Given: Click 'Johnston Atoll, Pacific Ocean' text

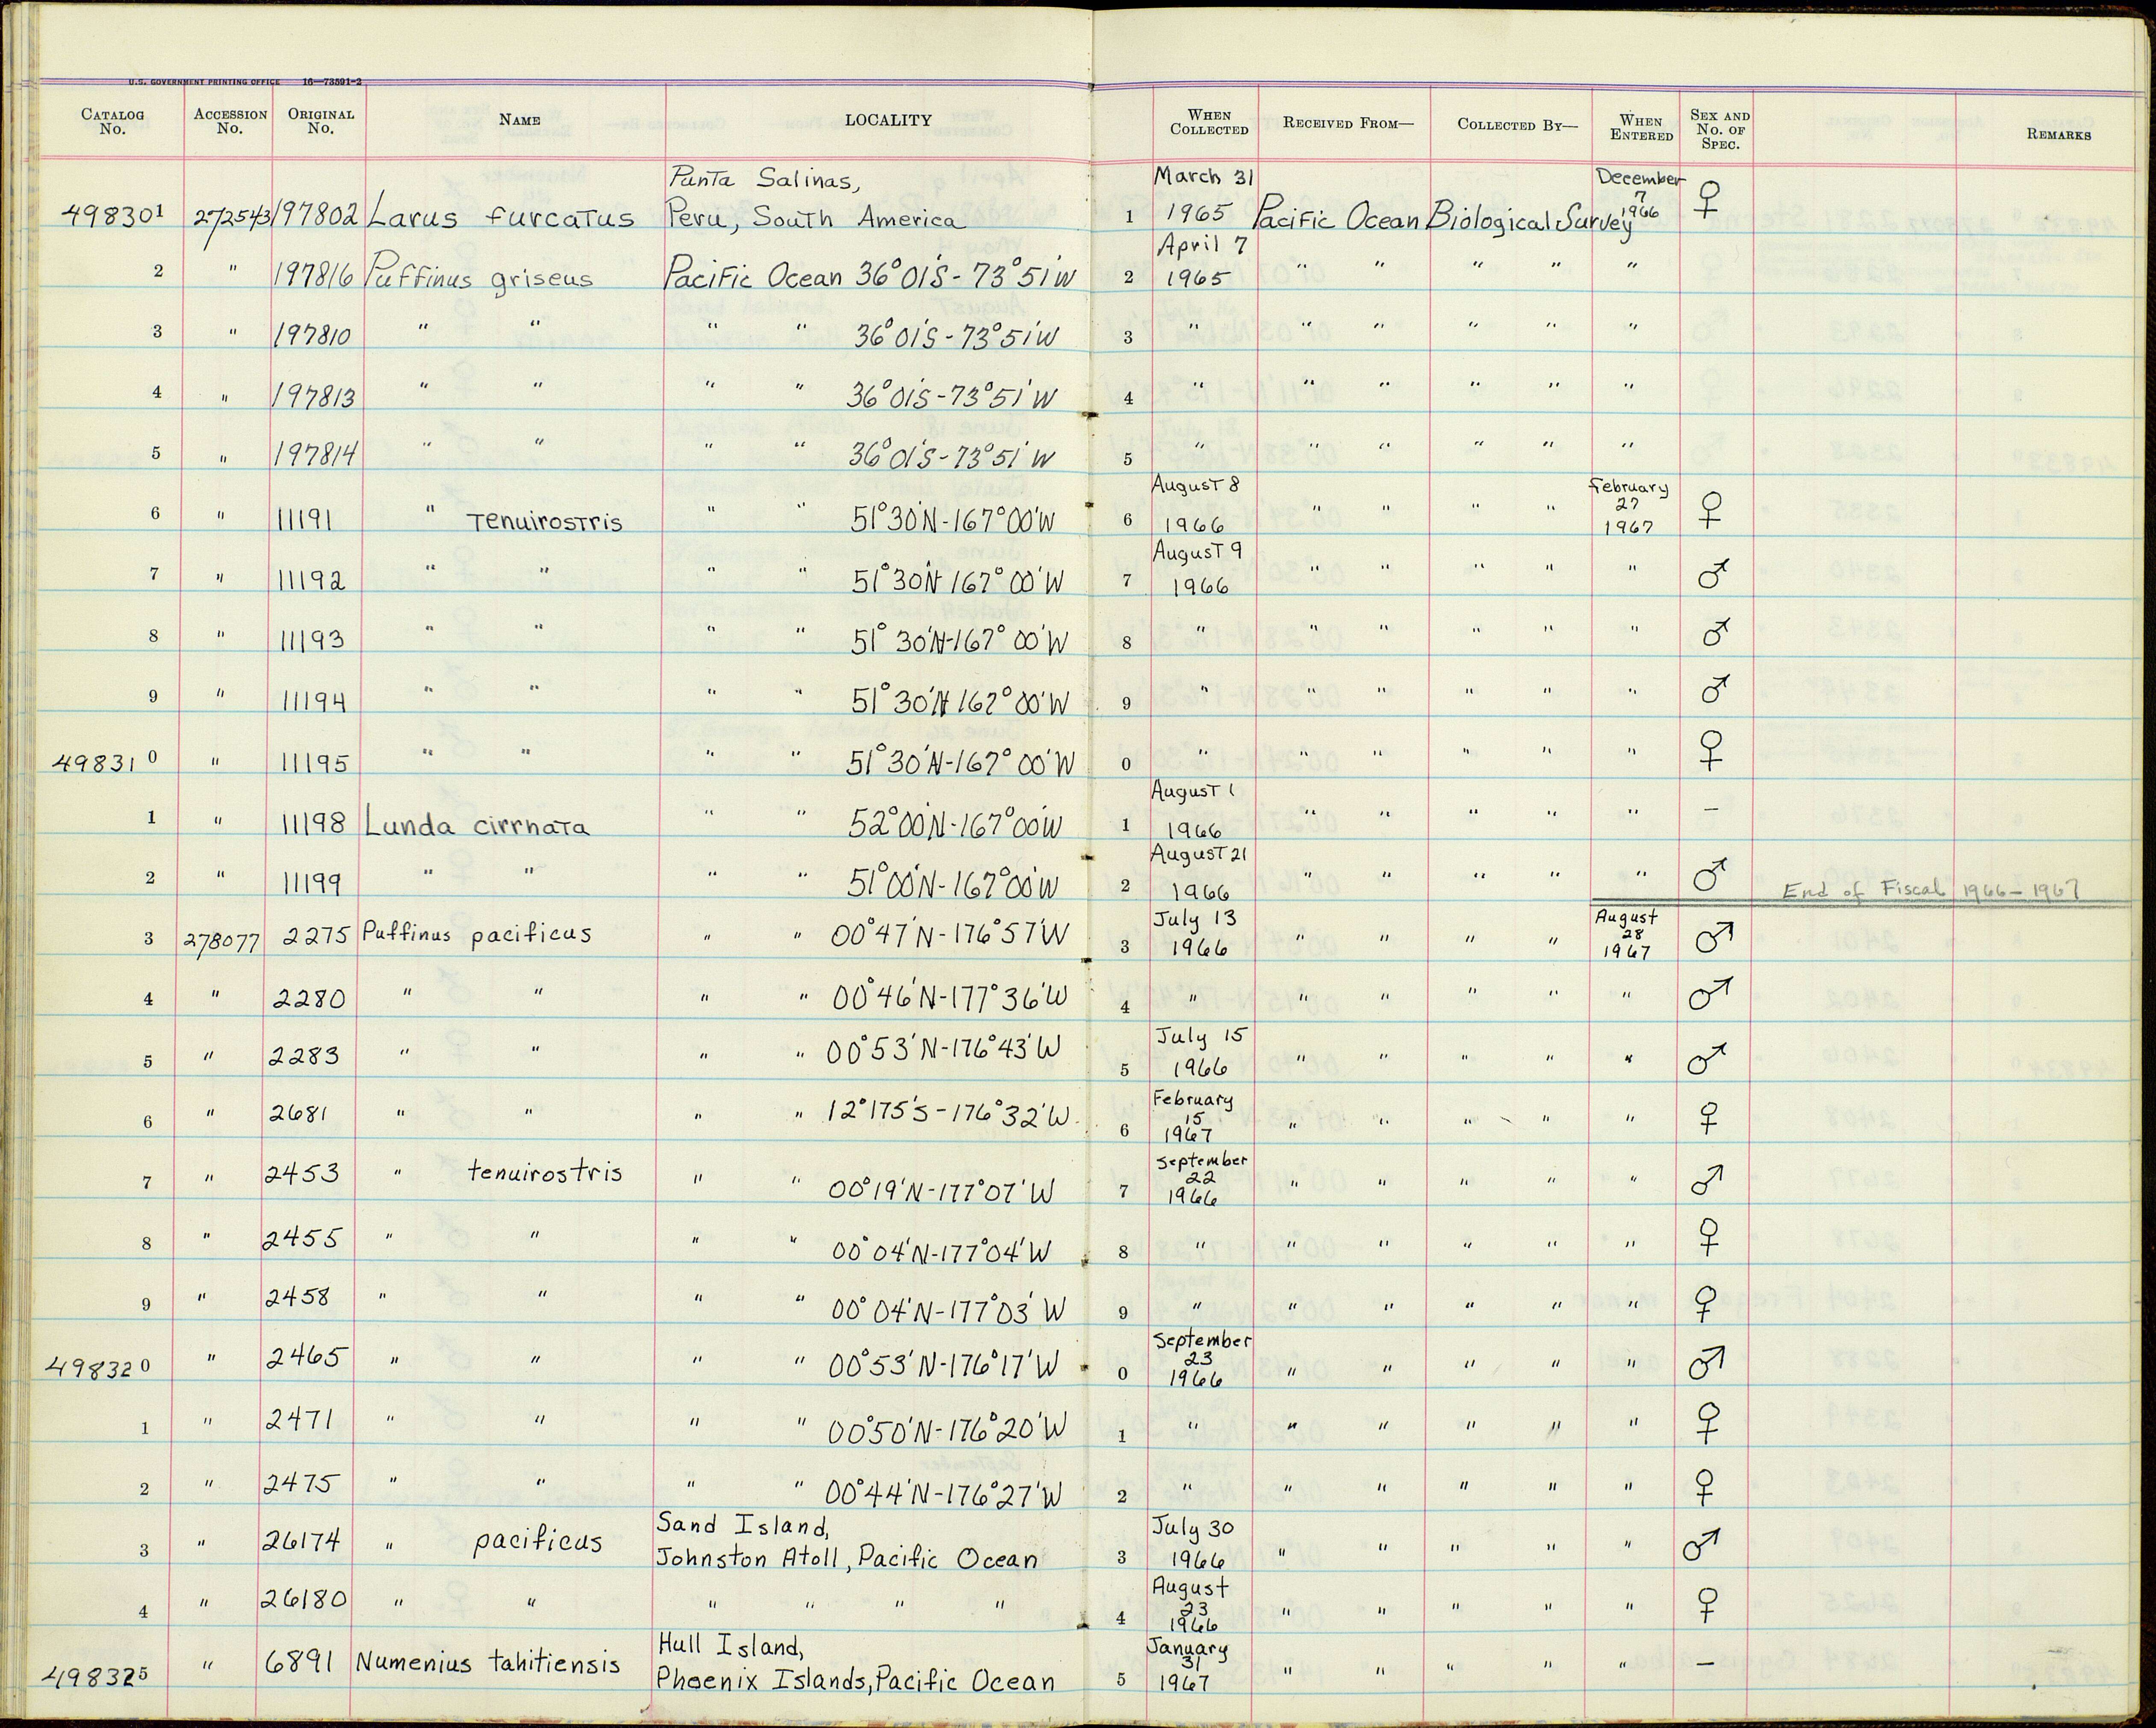Looking at the screenshot, I should [847, 1558].
